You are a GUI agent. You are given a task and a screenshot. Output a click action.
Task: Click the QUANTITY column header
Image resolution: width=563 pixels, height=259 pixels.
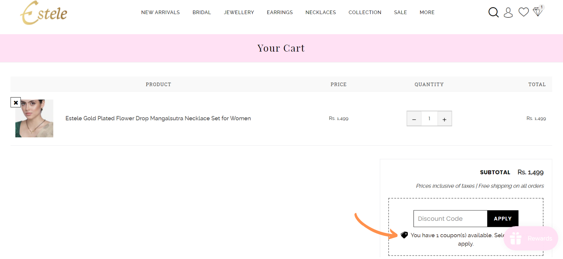[429, 84]
